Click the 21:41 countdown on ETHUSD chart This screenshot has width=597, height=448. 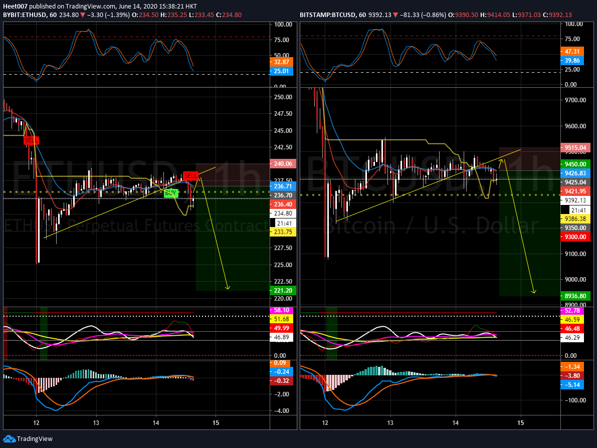tap(284, 223)
